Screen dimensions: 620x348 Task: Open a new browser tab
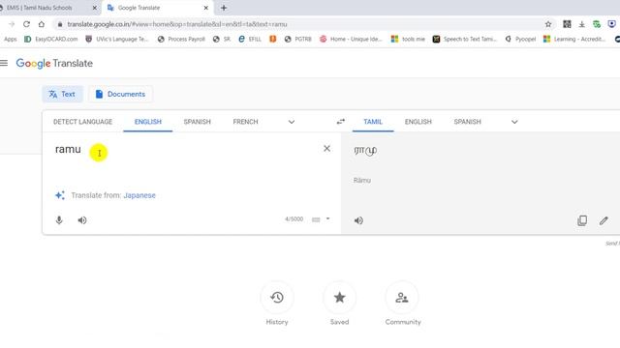(224, 8)
